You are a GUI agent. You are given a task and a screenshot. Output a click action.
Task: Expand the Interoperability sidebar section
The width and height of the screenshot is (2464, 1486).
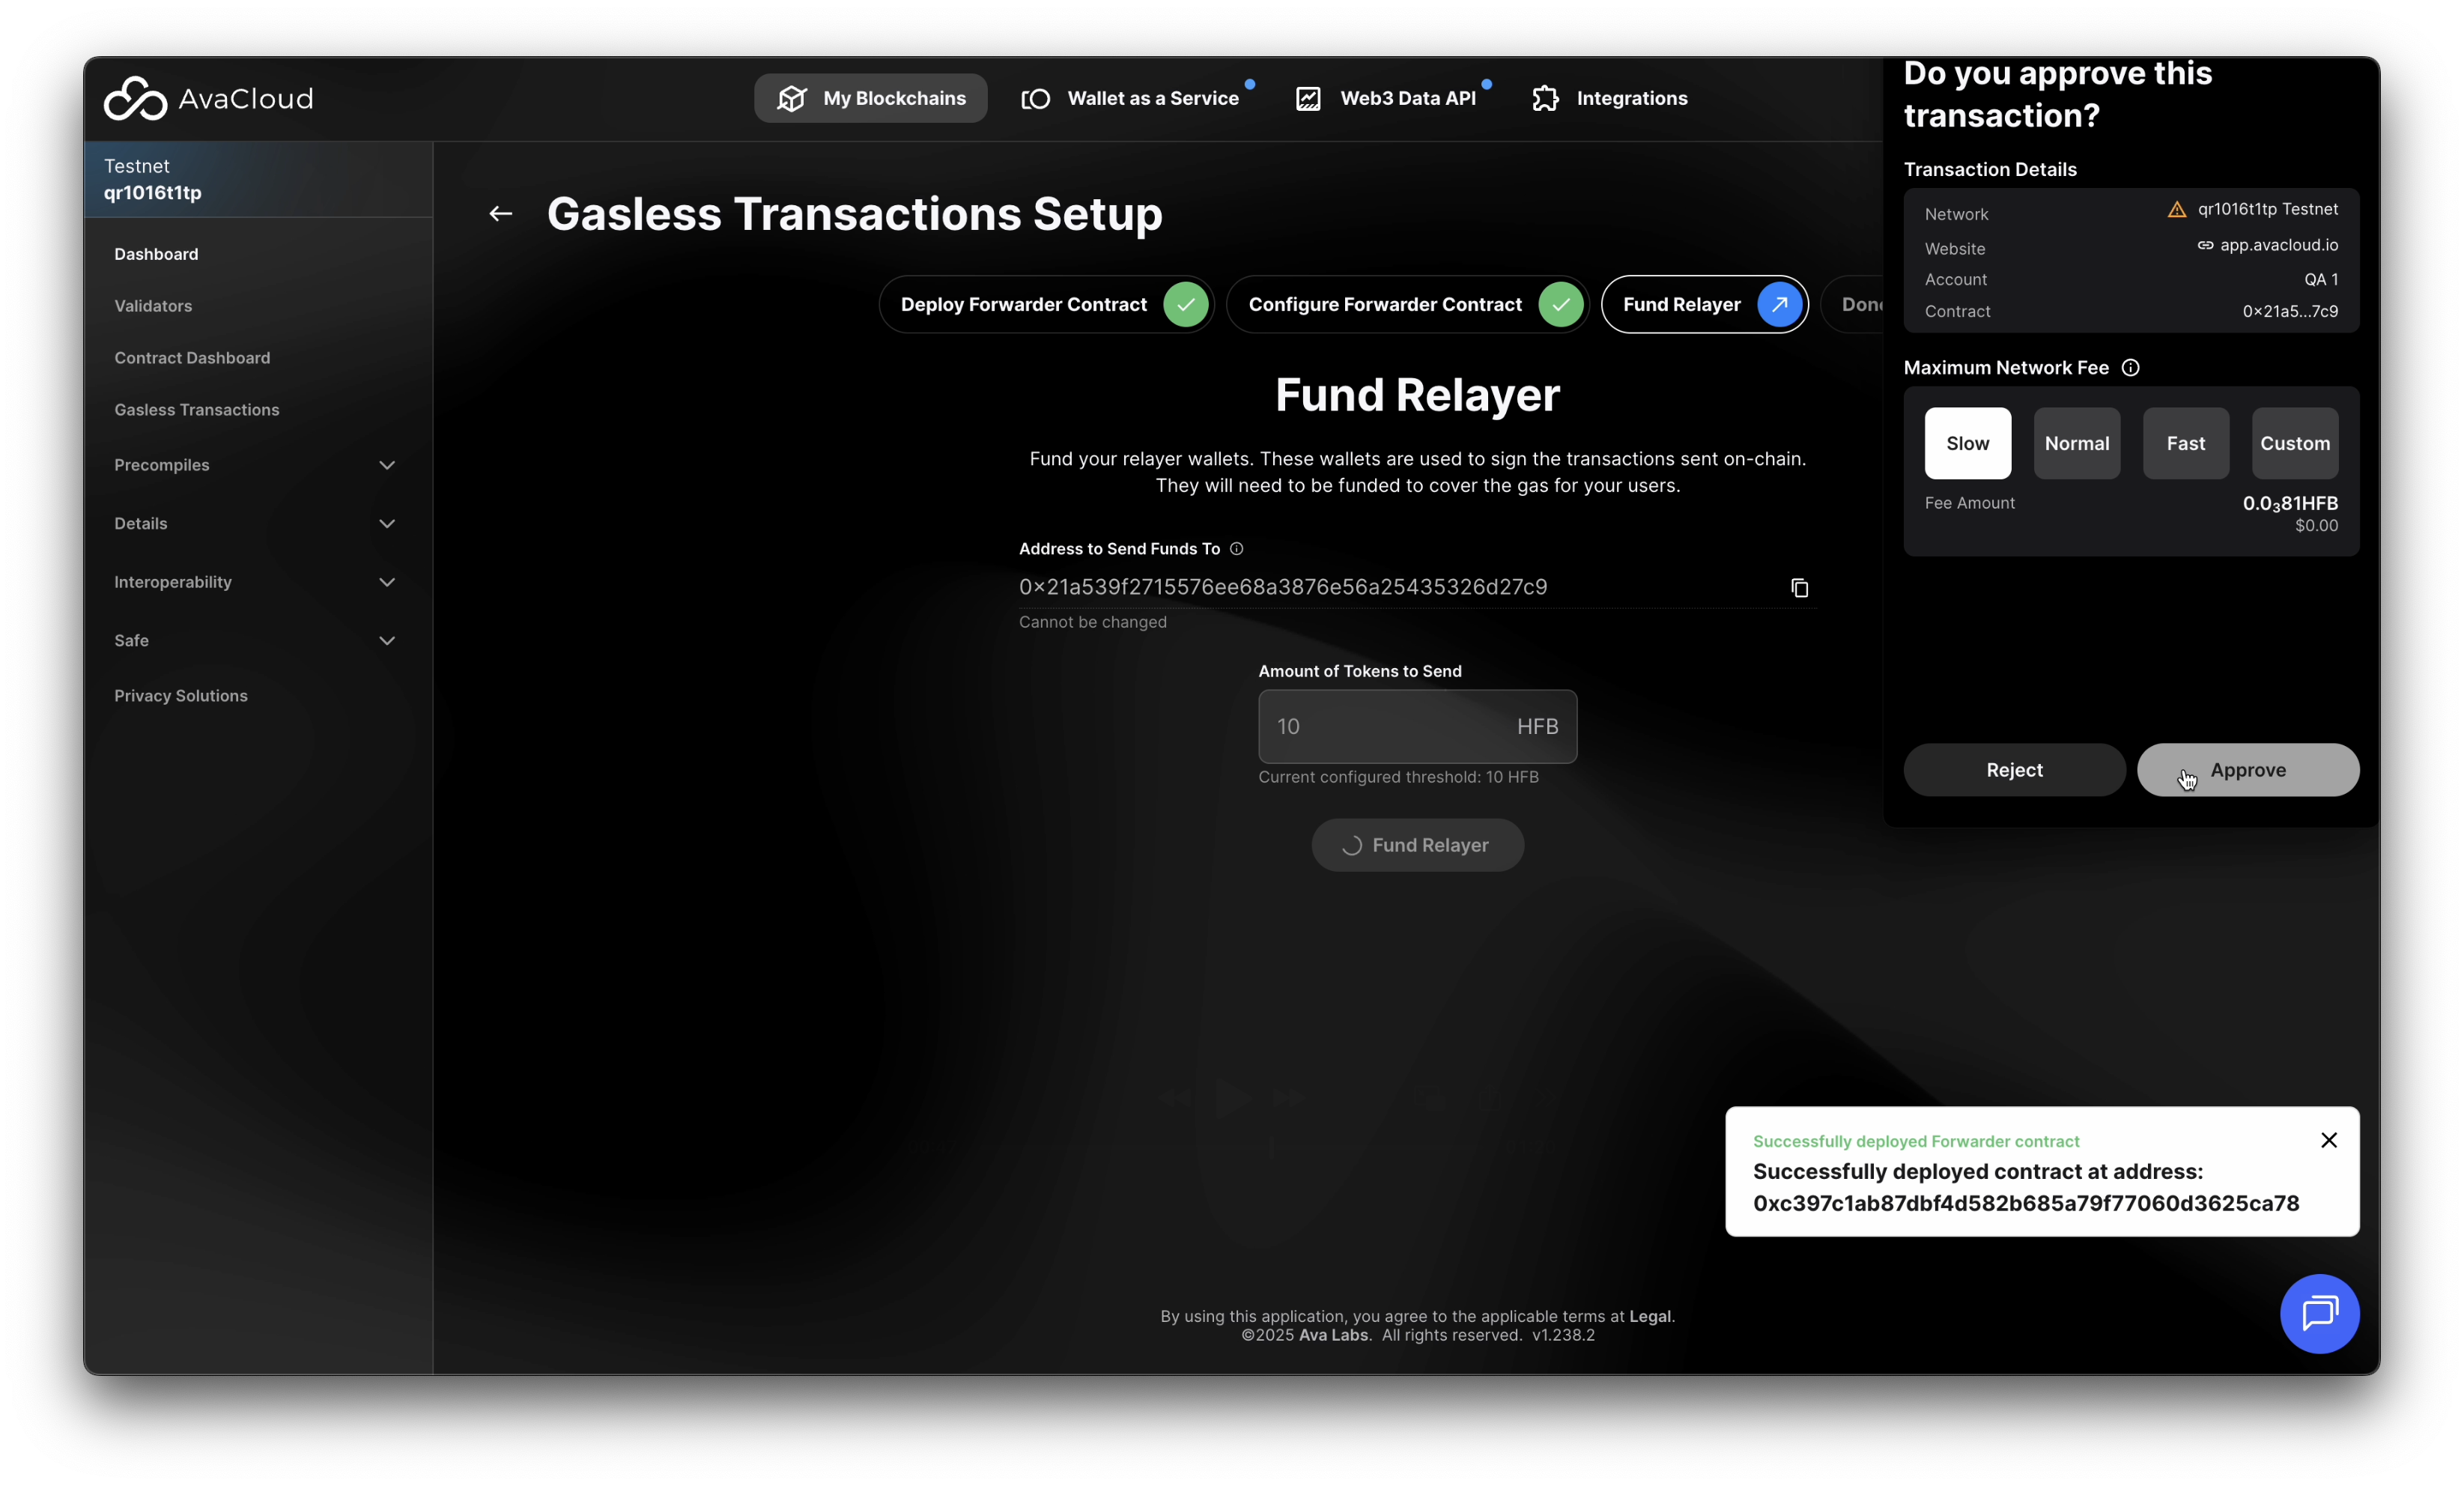tap(387, 582)
